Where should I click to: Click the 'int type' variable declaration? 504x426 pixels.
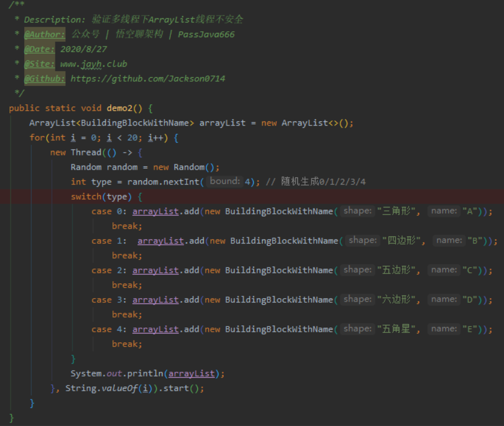[91, 182]
